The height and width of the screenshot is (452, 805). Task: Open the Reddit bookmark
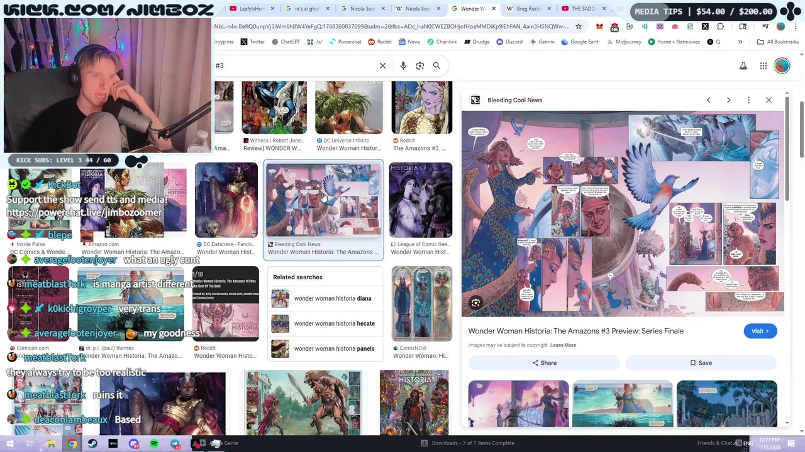click(x=380, y=42)
